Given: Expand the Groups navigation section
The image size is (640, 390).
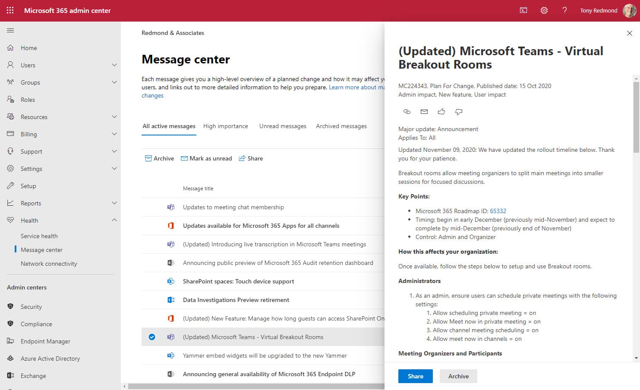Looking at the screenshot, I should pyautogui.click(x=114, y=82).
